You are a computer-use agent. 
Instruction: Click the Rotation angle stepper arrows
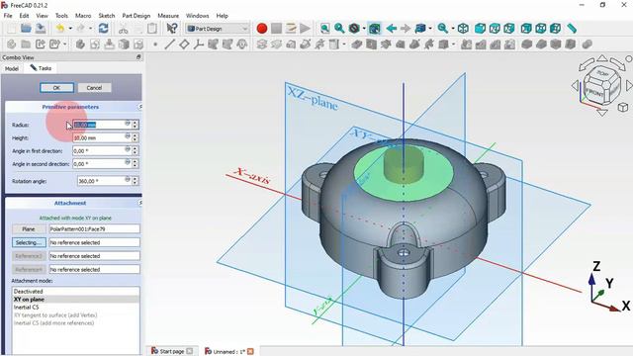136,181
